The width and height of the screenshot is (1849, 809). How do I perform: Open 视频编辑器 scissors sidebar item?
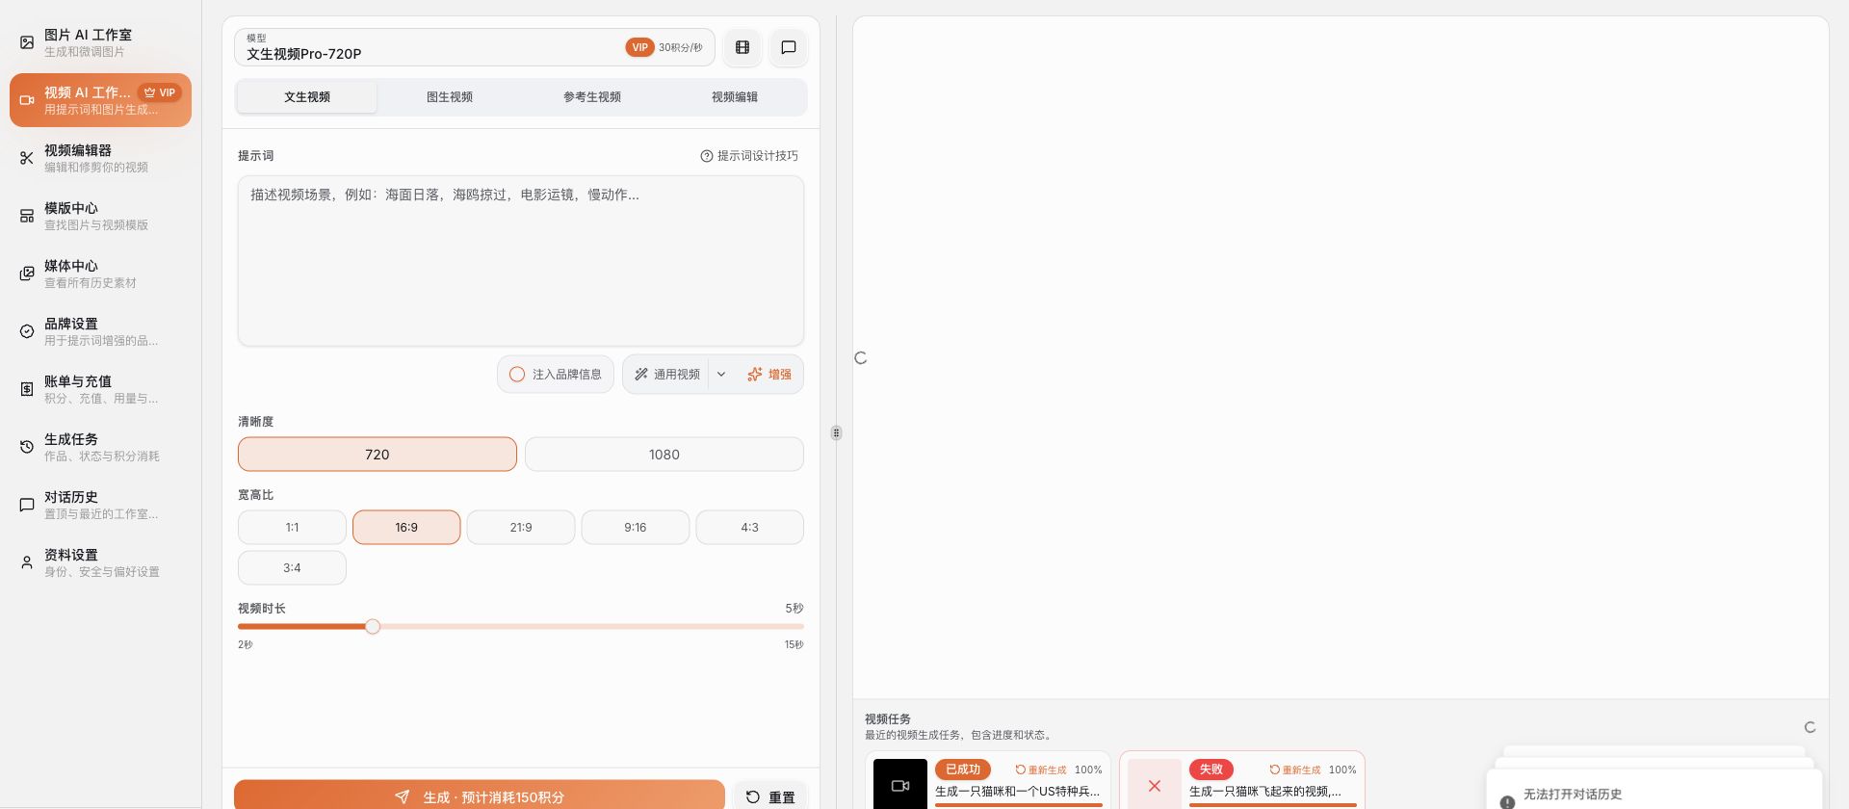(100, 158)
